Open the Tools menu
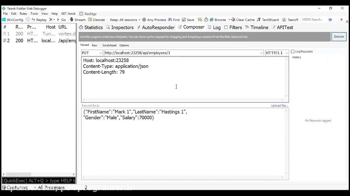This screenshot has width=350, height=196. pos(34,14)
